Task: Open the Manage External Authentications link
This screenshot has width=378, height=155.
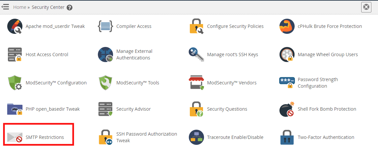Action: coord(134,55)
